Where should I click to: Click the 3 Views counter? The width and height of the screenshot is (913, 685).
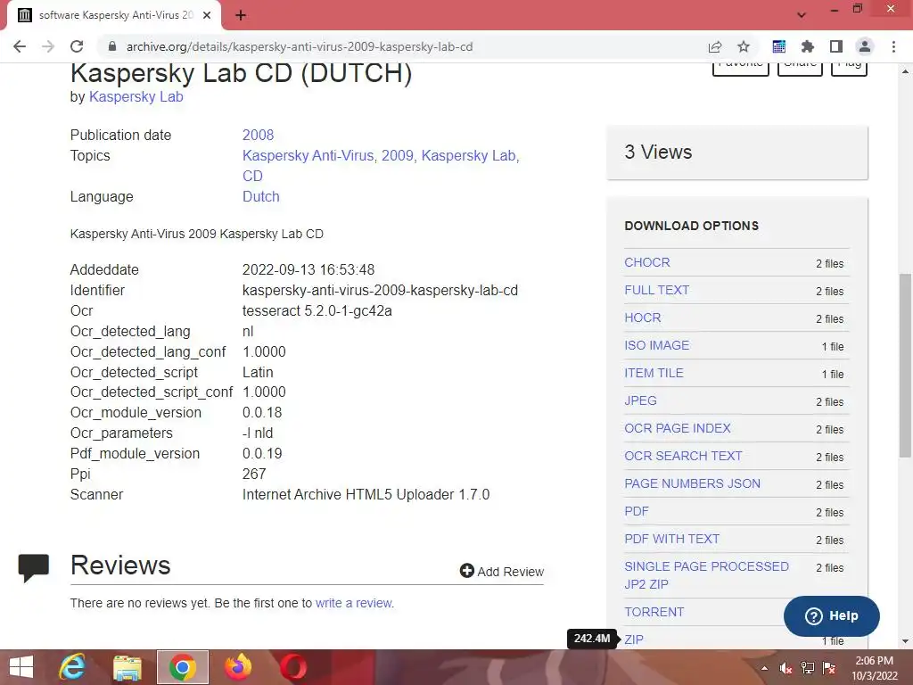click(x=658, y=152)
